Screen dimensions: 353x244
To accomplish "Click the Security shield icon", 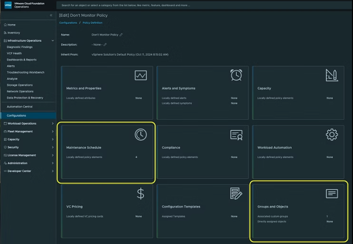I will (x=5, y=147).
